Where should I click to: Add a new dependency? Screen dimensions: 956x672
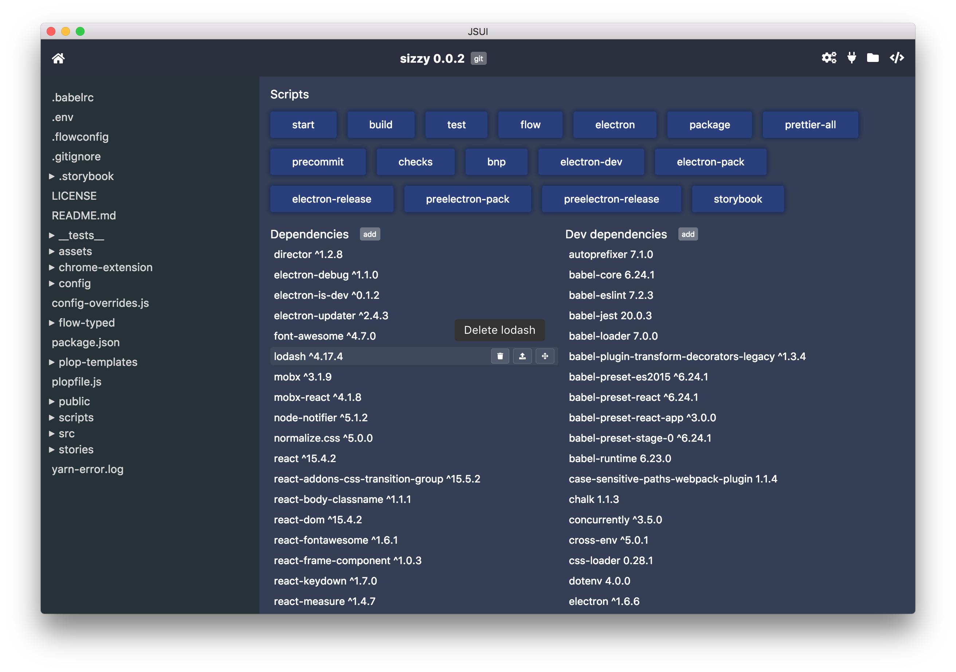coord(369,234)
